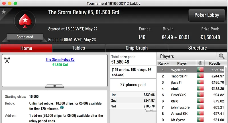Click the rebuy info icon
Screen dimensions: 228x123
pos(62,108)
